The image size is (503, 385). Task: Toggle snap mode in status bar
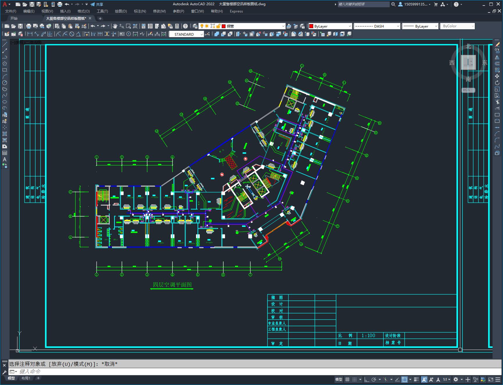click(x=355, y=379)
